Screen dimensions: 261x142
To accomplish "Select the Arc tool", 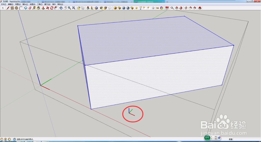I will click(x=21, y=8).
